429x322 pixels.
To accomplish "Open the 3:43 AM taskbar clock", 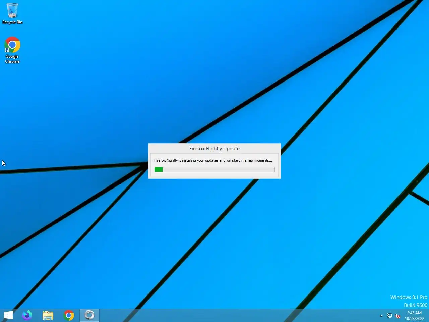I will point(414,316).
